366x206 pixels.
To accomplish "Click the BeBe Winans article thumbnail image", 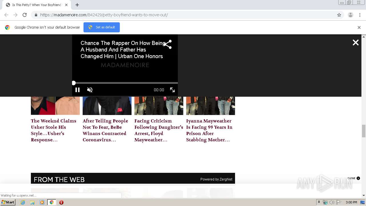I will point(107,106).
